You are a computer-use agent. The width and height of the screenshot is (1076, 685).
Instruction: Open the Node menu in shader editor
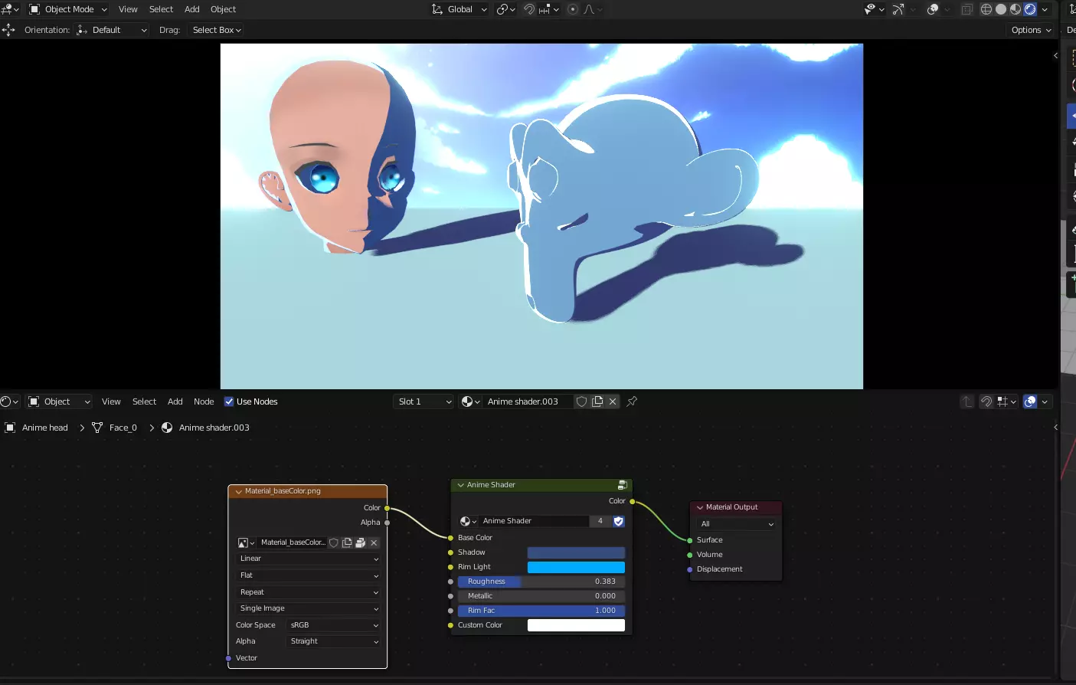(204, 401)
